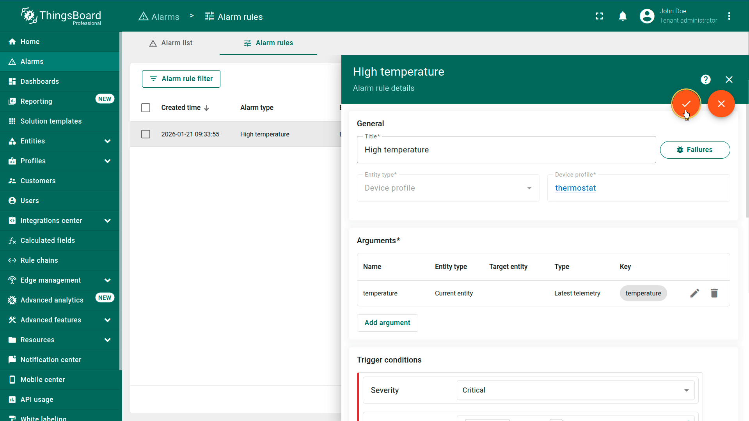Image resolution: width=749 pixels, height=421 pixels.
Task: Click into the Title input field
Action: coord(506,150)
